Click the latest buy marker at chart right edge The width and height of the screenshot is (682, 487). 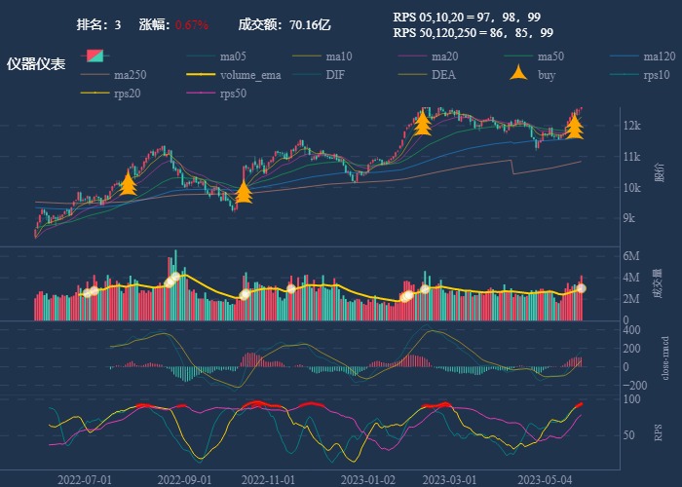(575, 126)
